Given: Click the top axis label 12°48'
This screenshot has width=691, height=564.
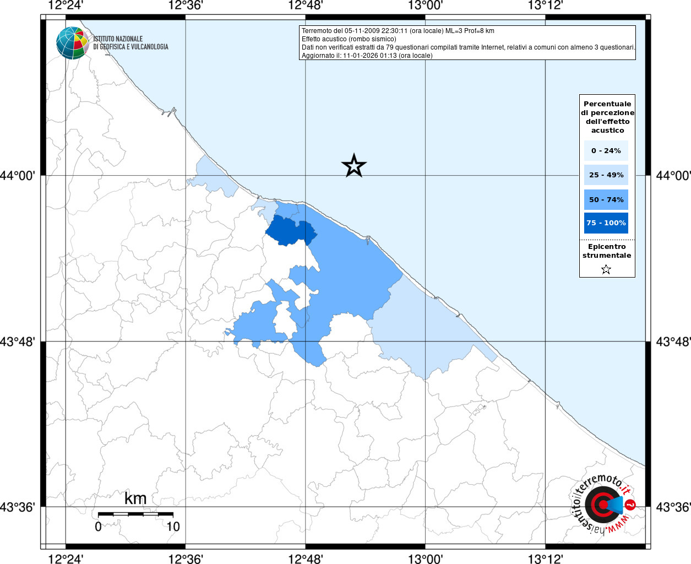Looking at the screenshot, I should (306, 6).
